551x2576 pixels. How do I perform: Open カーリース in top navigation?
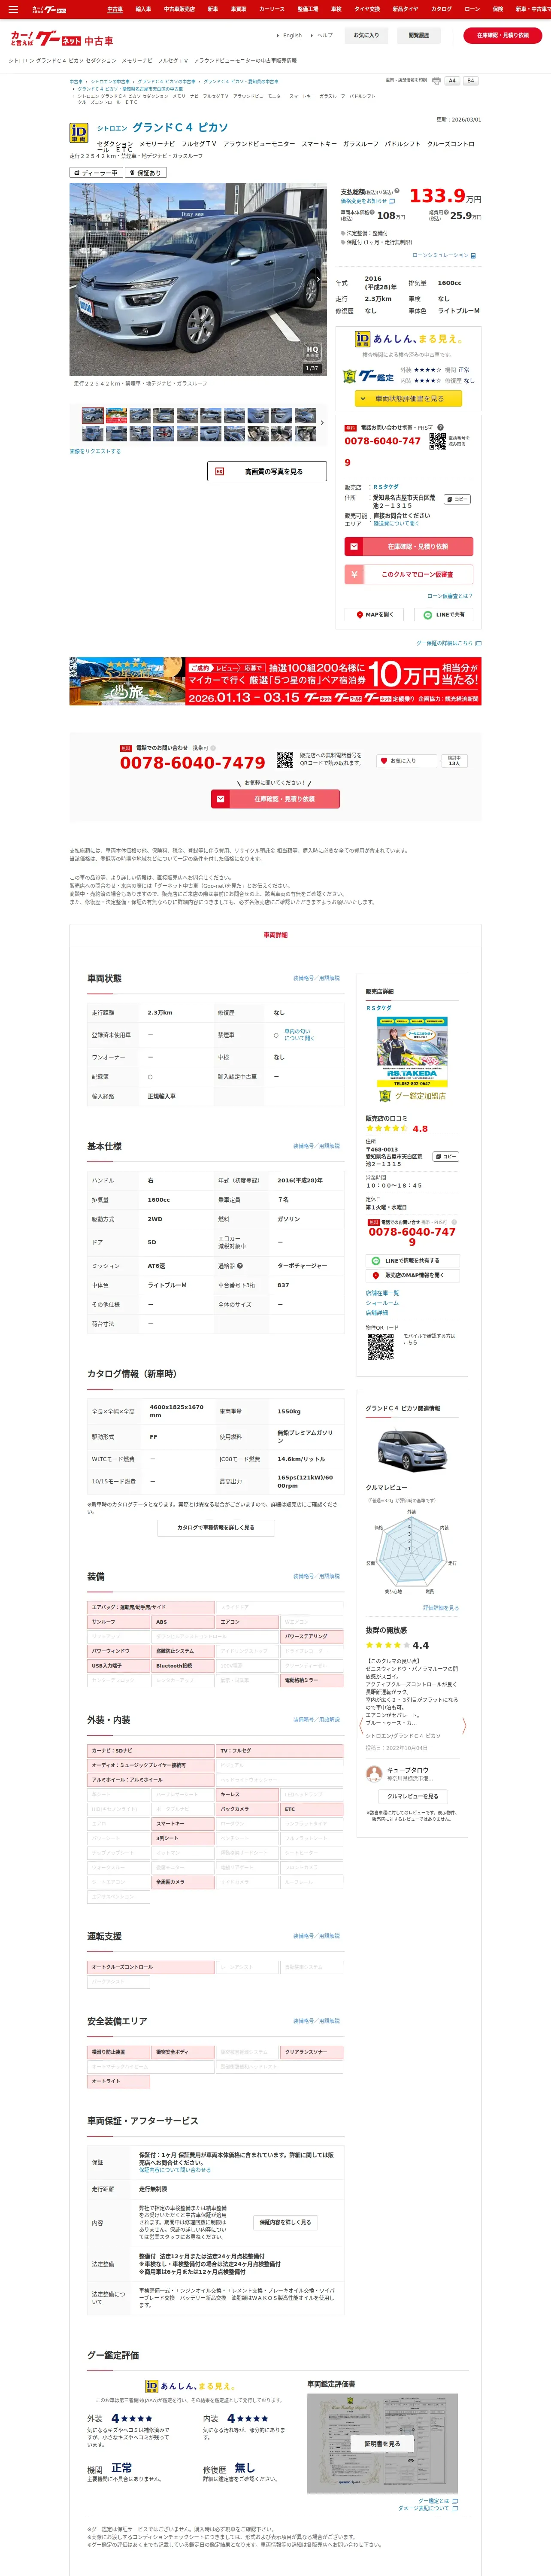(x=272, y=9)
